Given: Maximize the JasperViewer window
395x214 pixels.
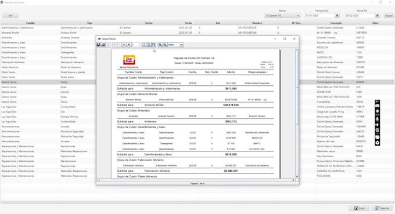Looking at the screenshot, I should (x=285, y=39).
